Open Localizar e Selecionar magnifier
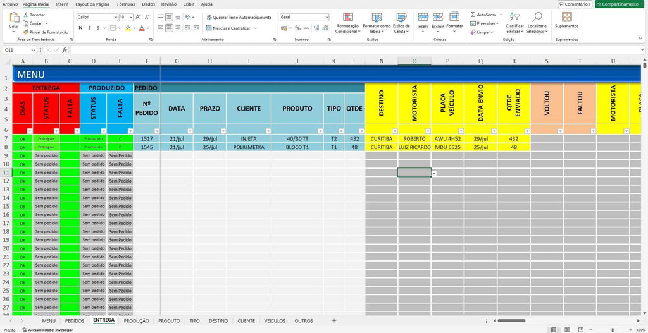Image resolution: width=648 pixels, height=333 pixels. coord(537,17)
